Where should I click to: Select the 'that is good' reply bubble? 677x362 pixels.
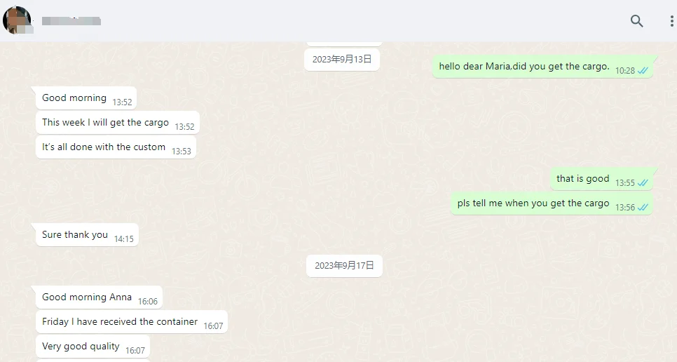click(x=601, y=179)
